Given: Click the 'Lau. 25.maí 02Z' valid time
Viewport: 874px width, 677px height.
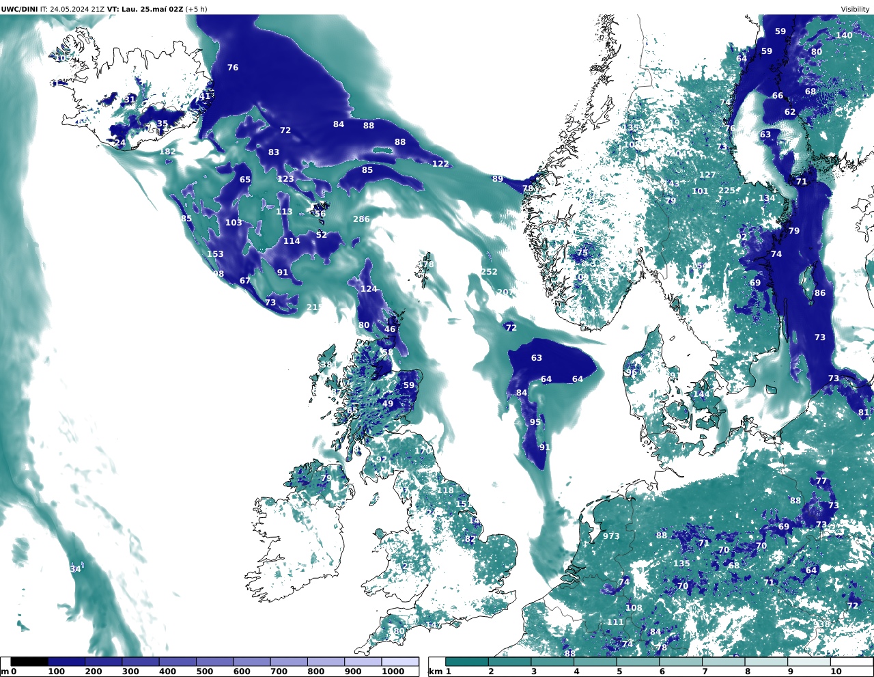Looking at the screenshot, I should 154,9.
